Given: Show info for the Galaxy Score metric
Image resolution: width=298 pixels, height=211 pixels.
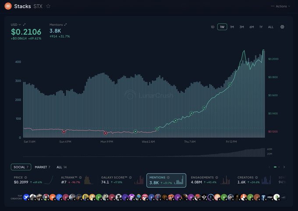Looking at the screenshot, I should coord(131,177).
